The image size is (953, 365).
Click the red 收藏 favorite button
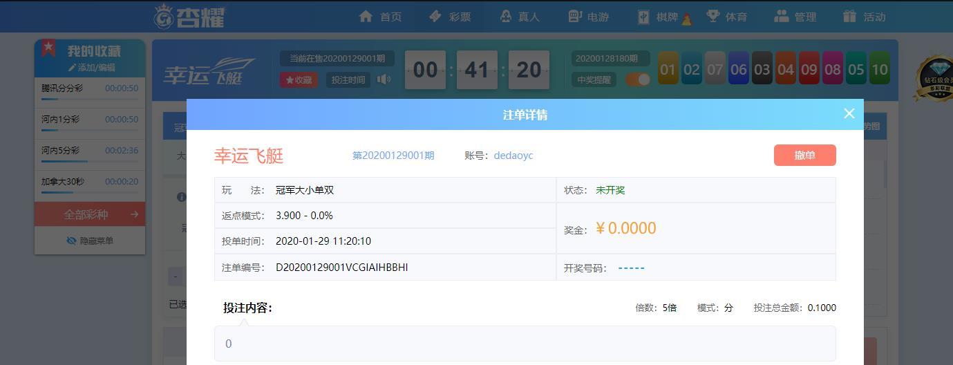pyautogui.click(x=299, y=79)
